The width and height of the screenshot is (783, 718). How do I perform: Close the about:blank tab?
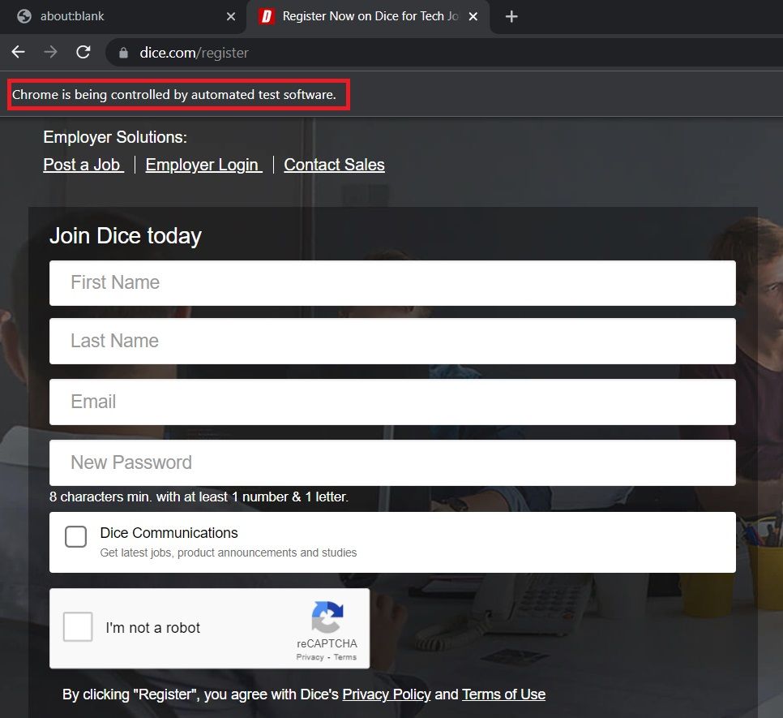[x=231, y=16]
